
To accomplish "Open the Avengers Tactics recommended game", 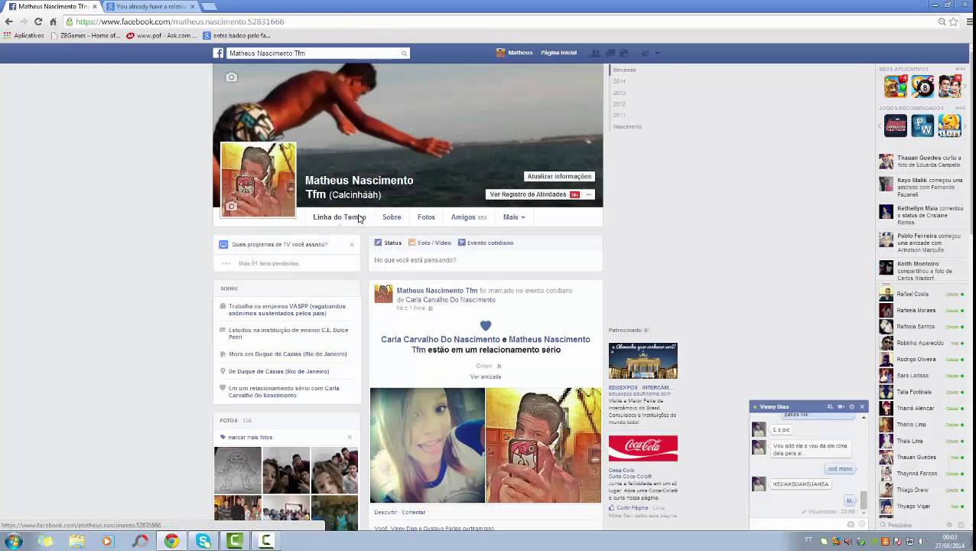I will coord(895,126).
